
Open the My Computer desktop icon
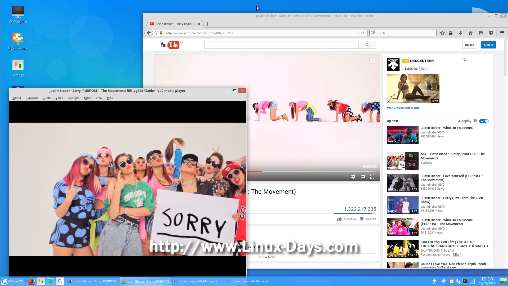[x=18, y=15]
